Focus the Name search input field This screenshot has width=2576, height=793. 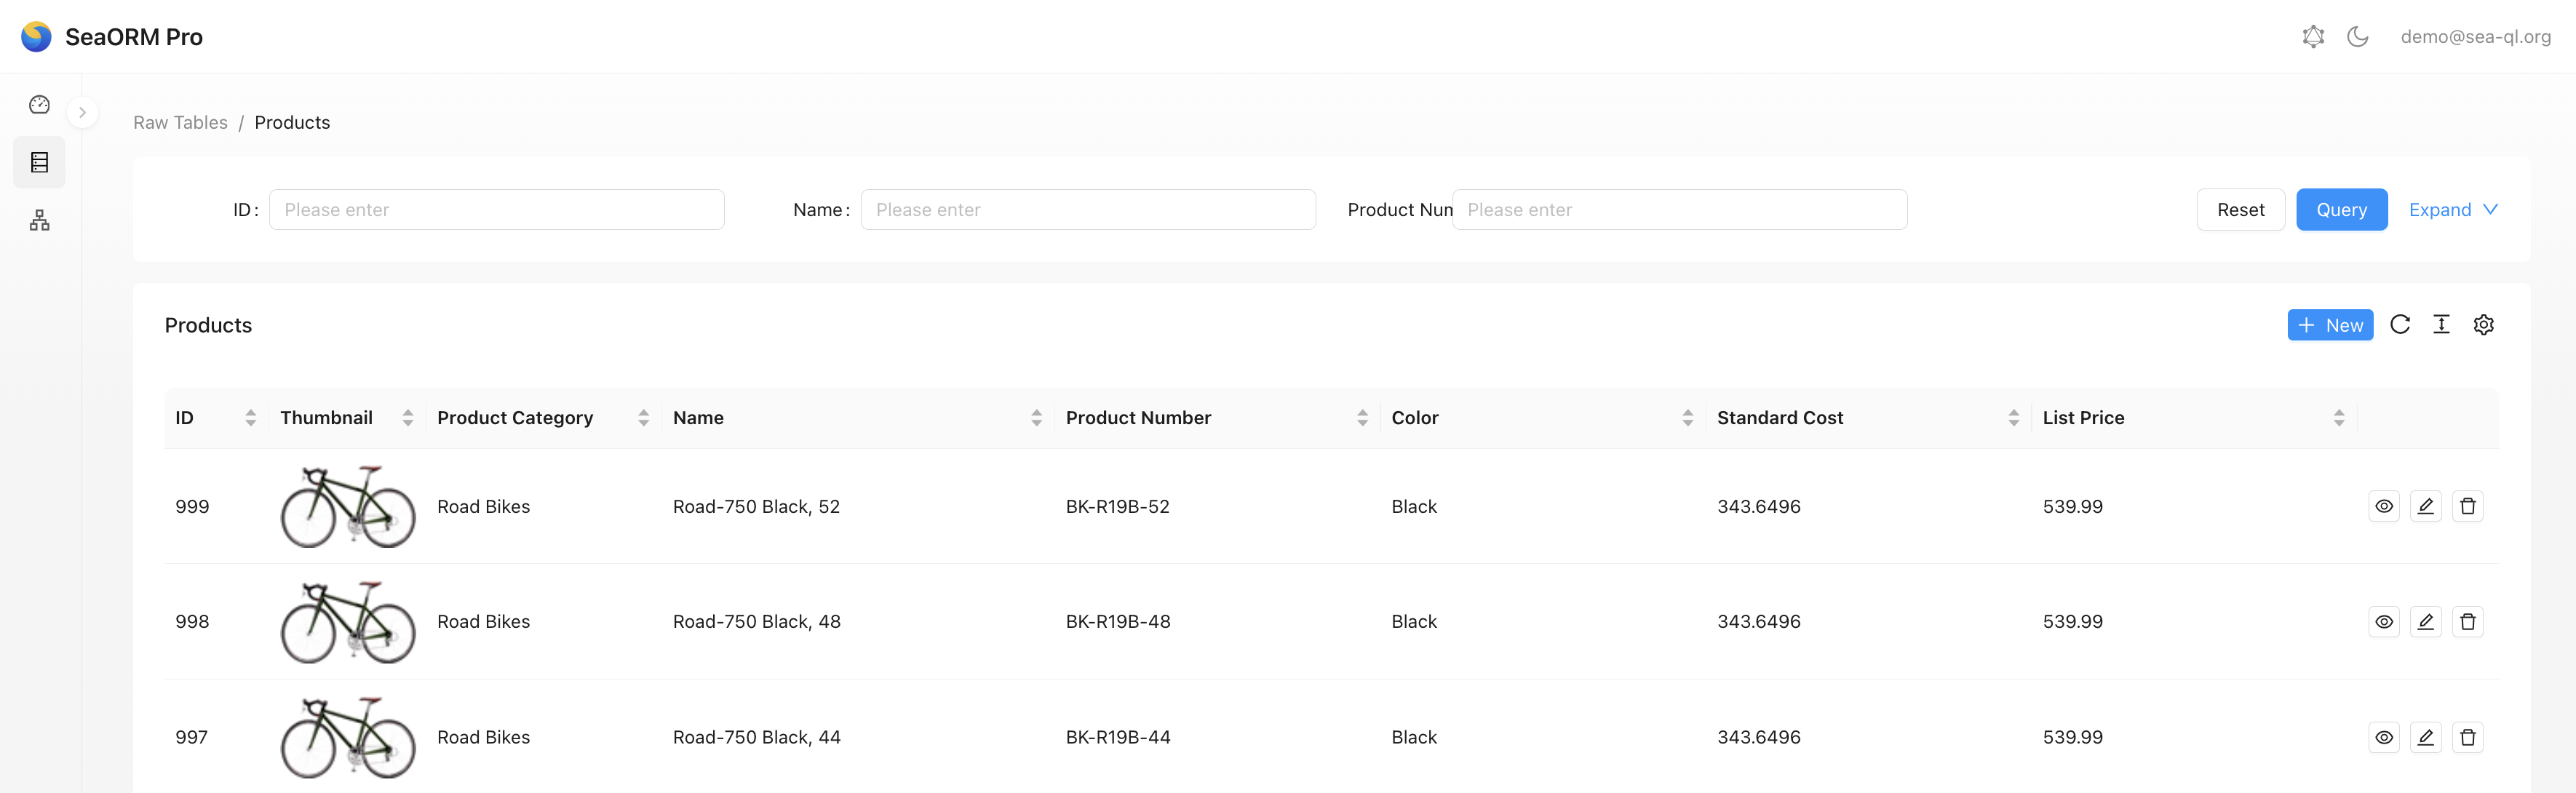[x=1087, y=210]
